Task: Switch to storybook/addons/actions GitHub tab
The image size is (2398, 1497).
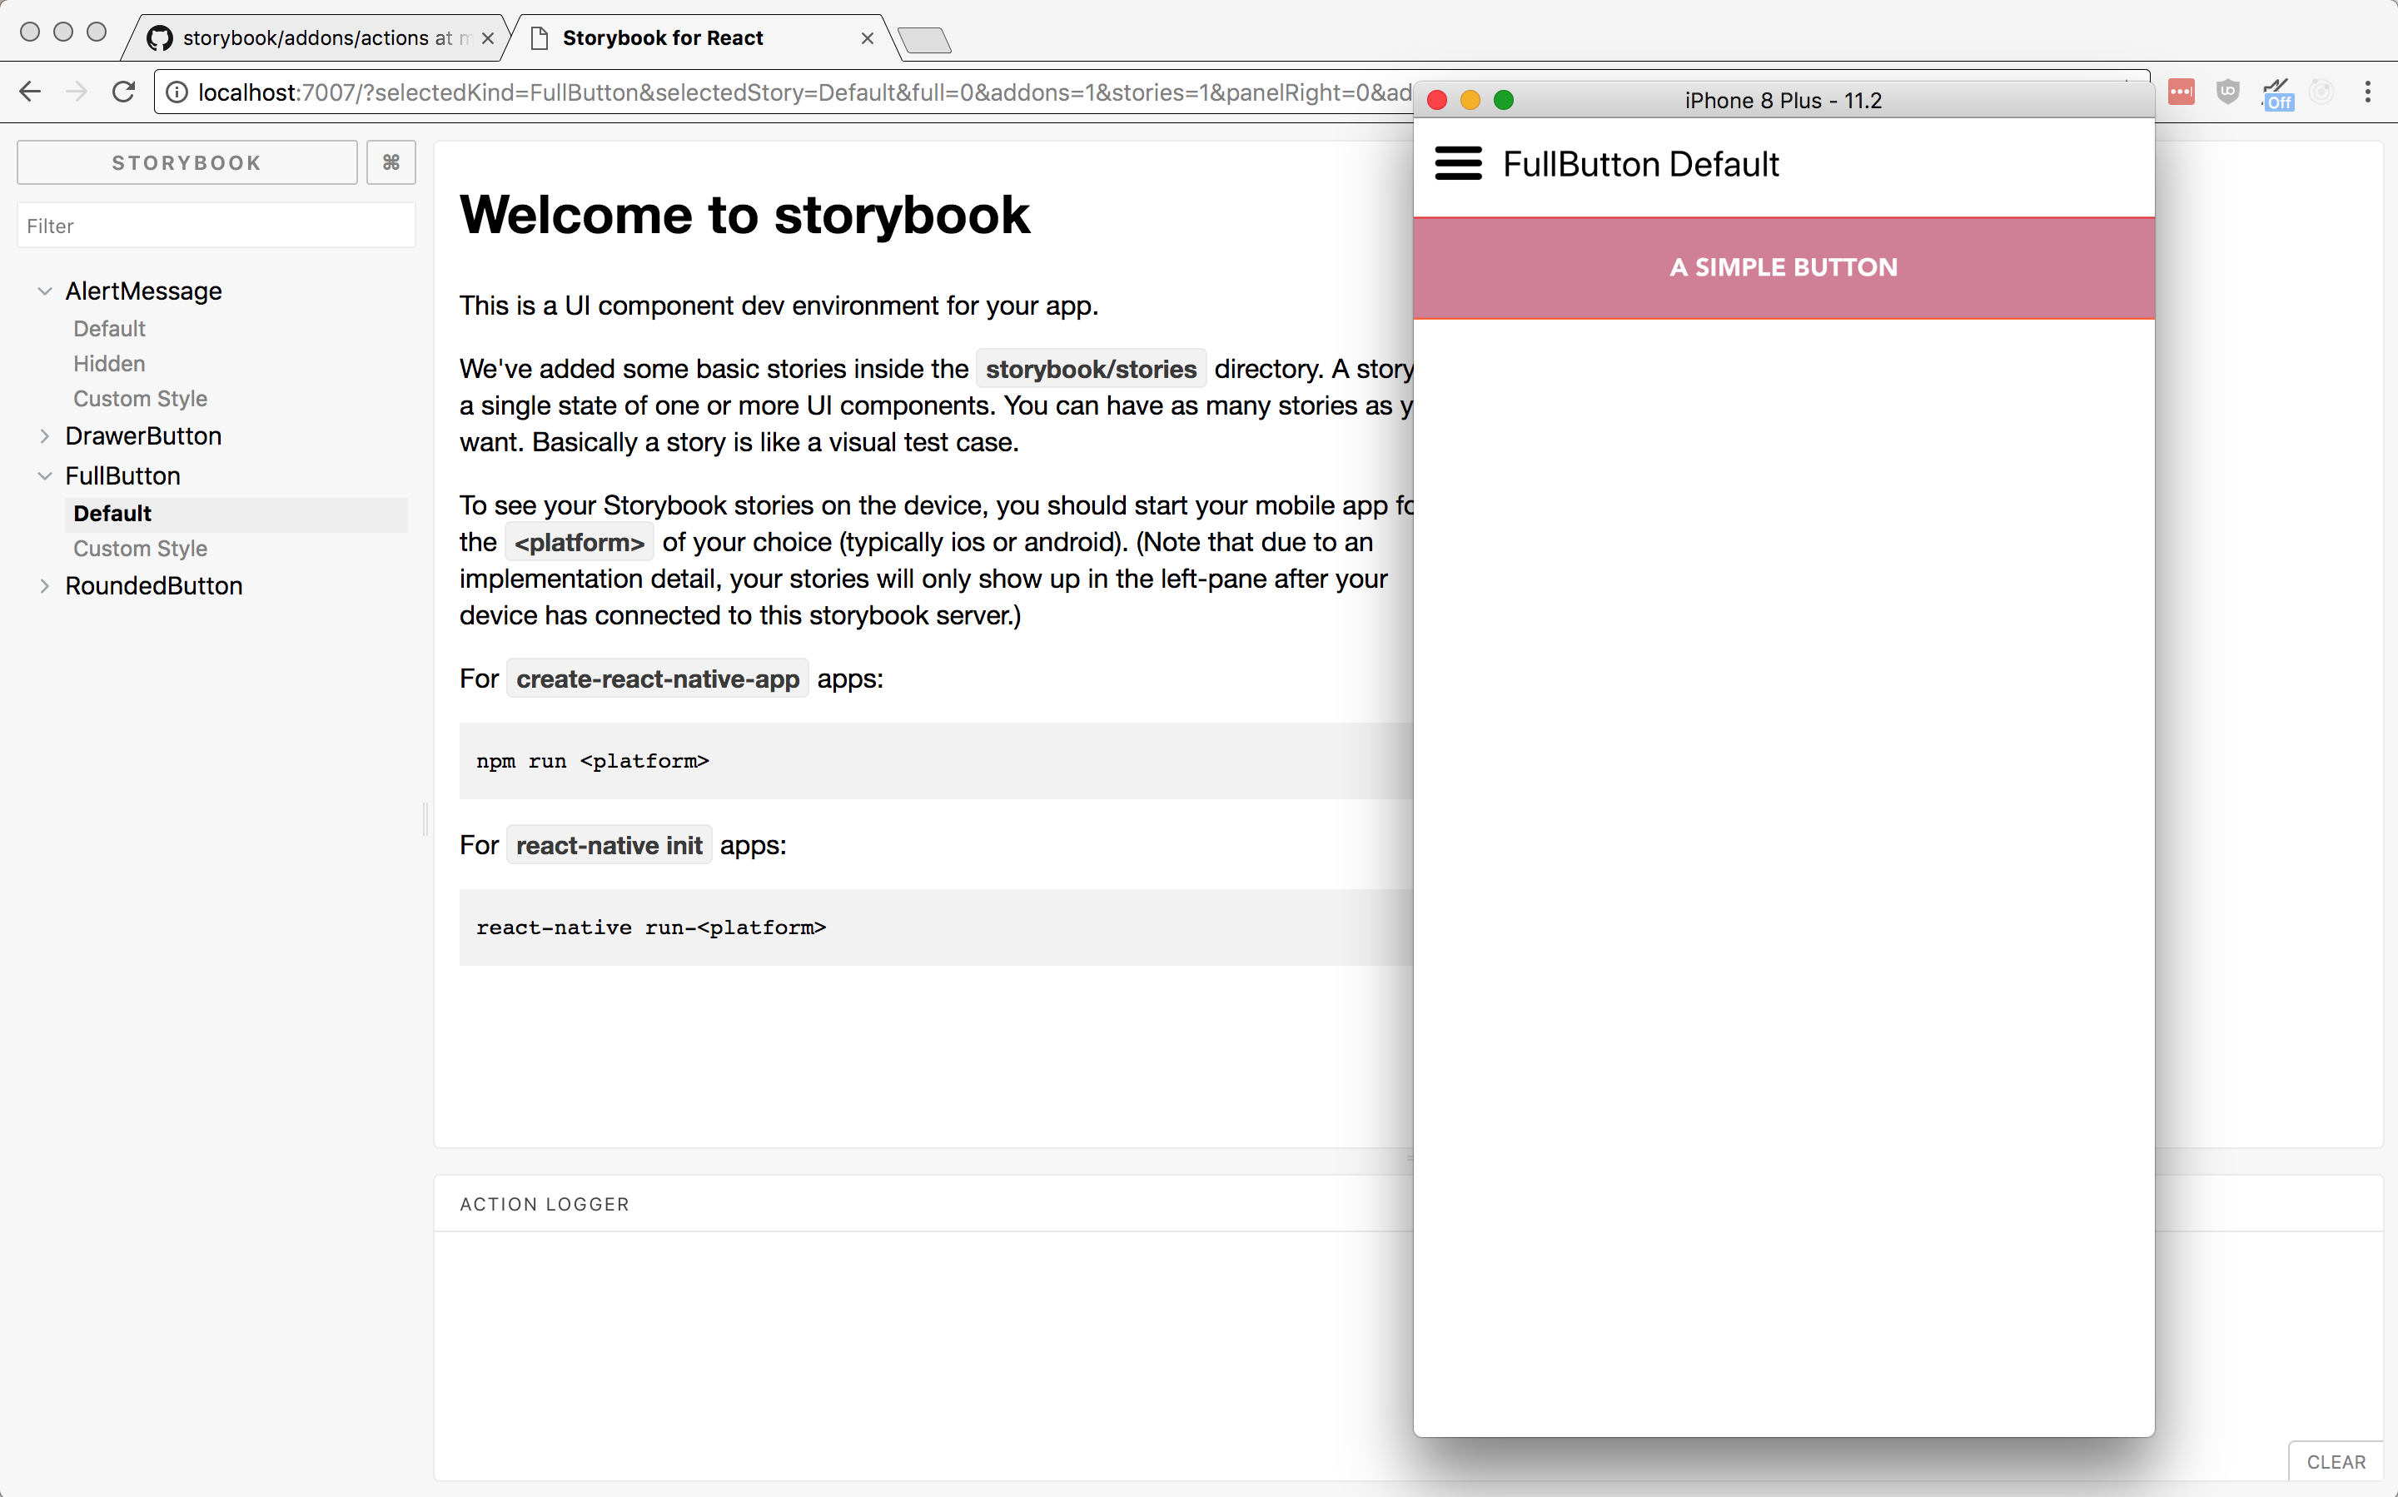Action: [317, 37]
